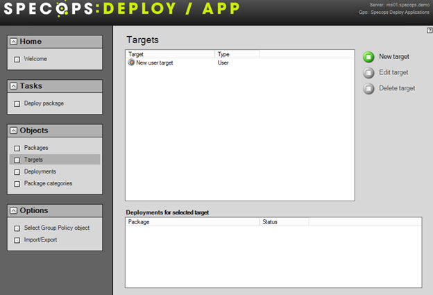Screen dimensions: 433x295
Task: Go to Packages in Objects
Action: (x=36, y=148)
